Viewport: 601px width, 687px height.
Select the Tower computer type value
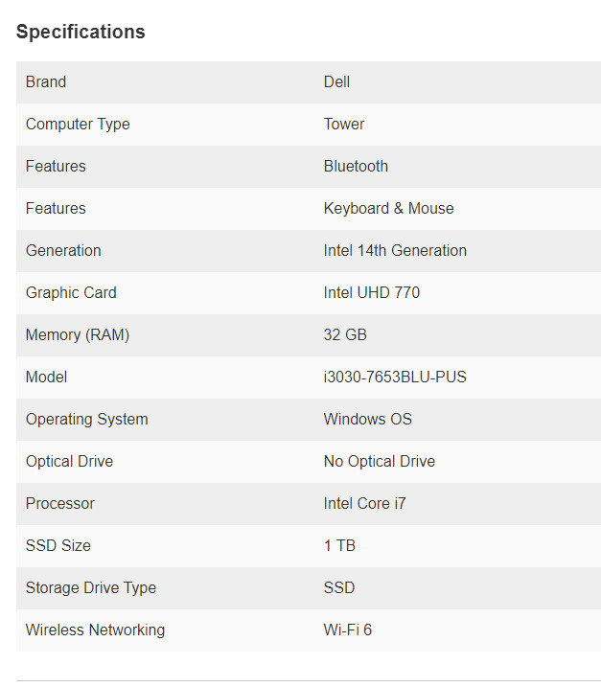pos(344,124)
